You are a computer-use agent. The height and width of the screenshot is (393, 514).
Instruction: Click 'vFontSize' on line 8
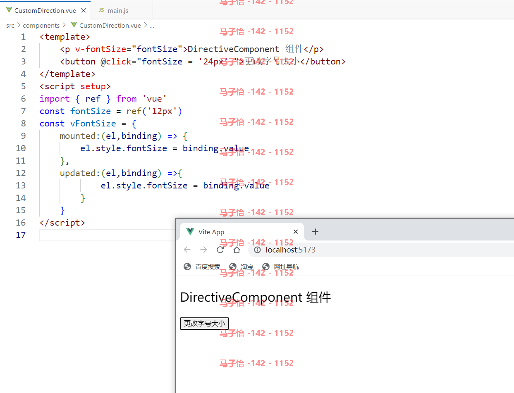pyautogui.click(x=93, y=124)
